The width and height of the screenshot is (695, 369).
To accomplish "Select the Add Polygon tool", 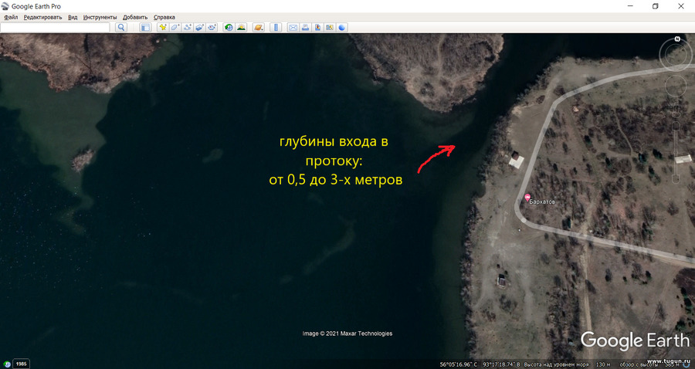I will click(175, 28).
